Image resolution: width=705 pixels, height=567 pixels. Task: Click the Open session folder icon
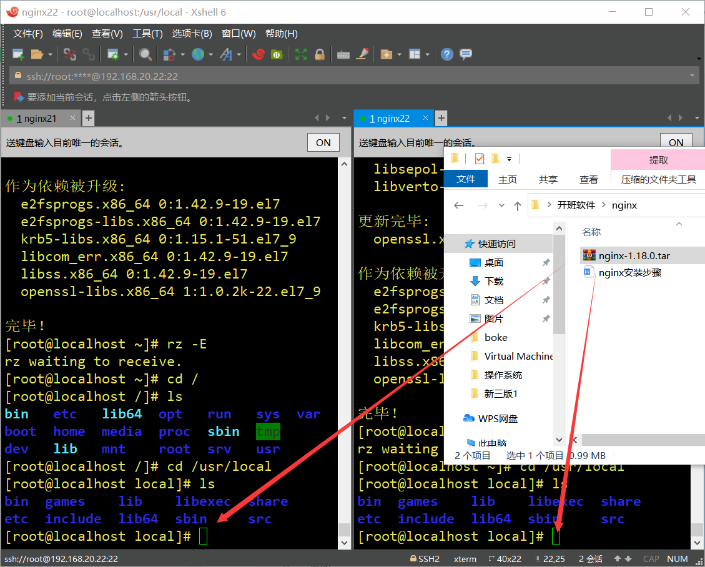37,54
